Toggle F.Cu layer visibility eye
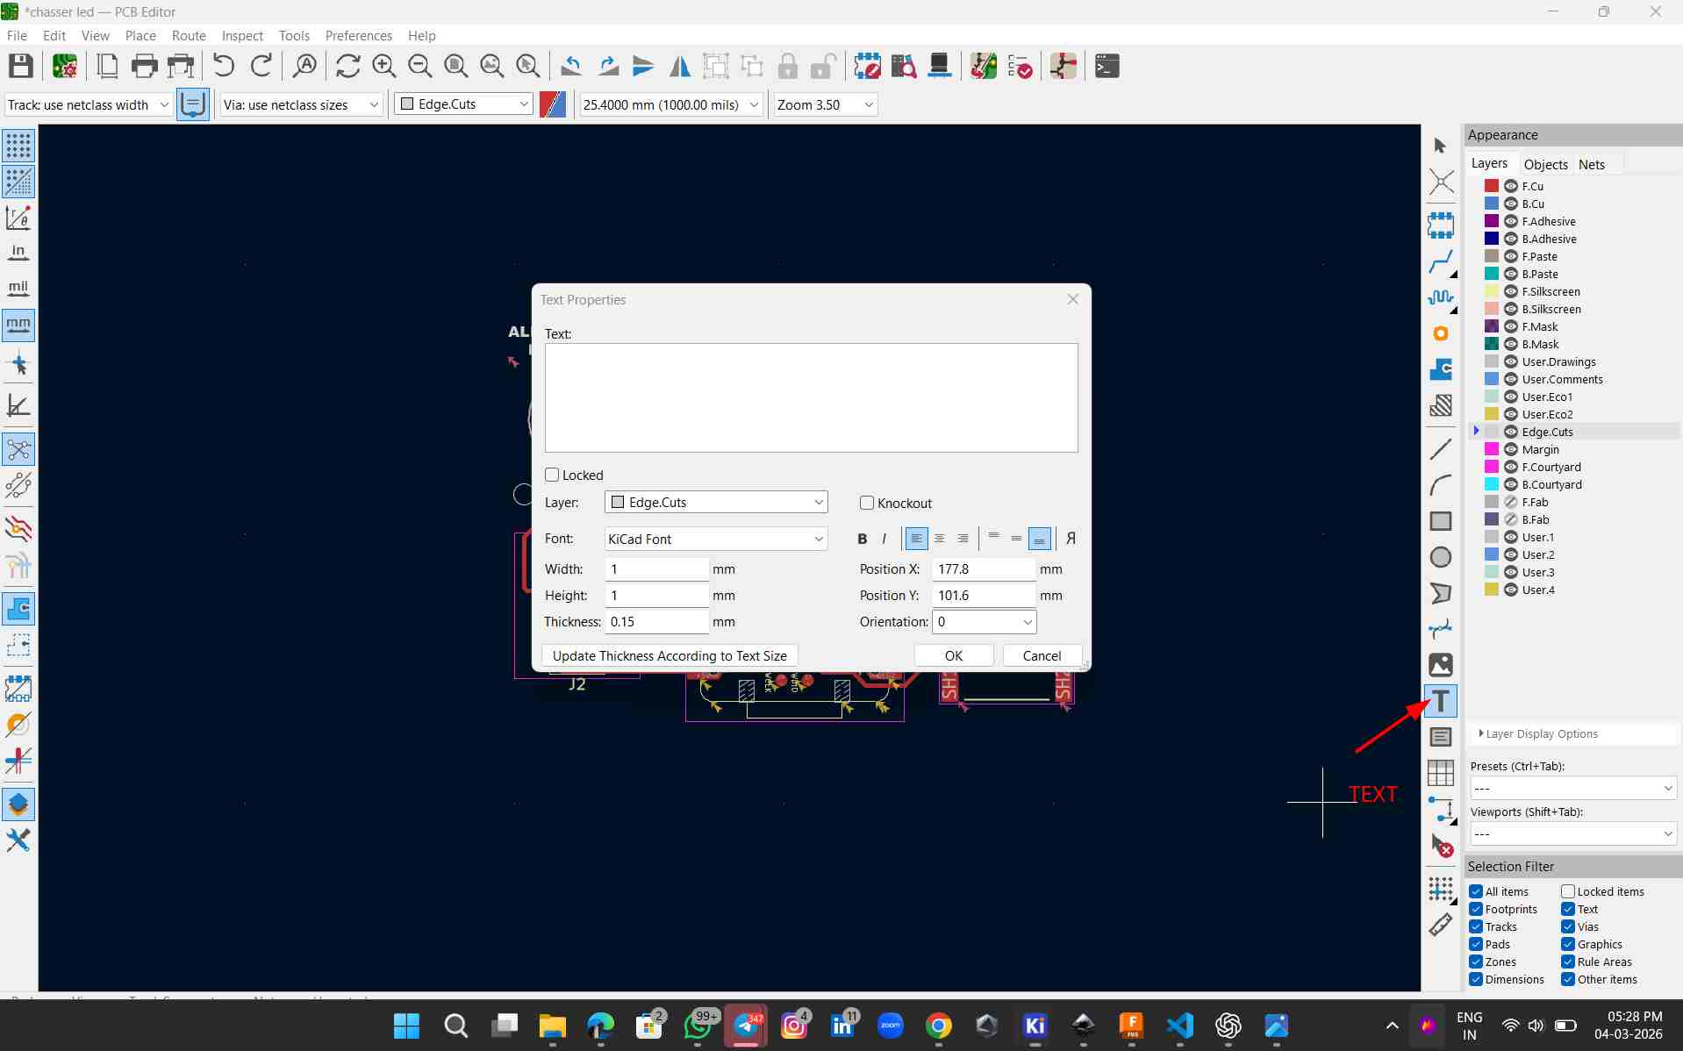This screenshot has width=1683, height=1051. [1511, 186]
